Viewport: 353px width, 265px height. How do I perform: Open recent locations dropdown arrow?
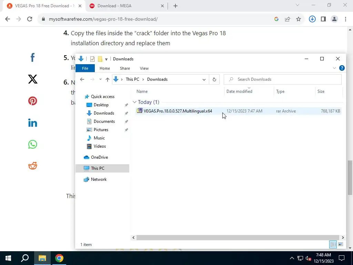pyautogui.click(x=100, y=79)
